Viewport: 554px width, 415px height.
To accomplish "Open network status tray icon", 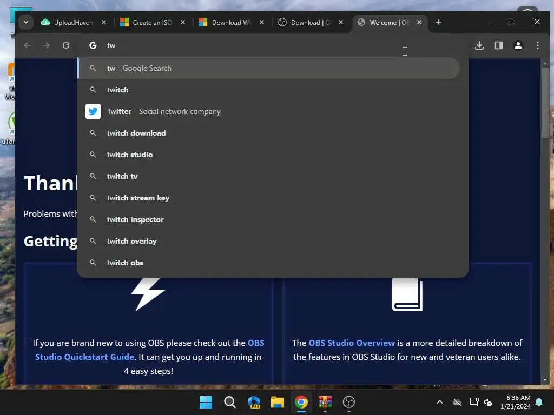I will (474, 402).
